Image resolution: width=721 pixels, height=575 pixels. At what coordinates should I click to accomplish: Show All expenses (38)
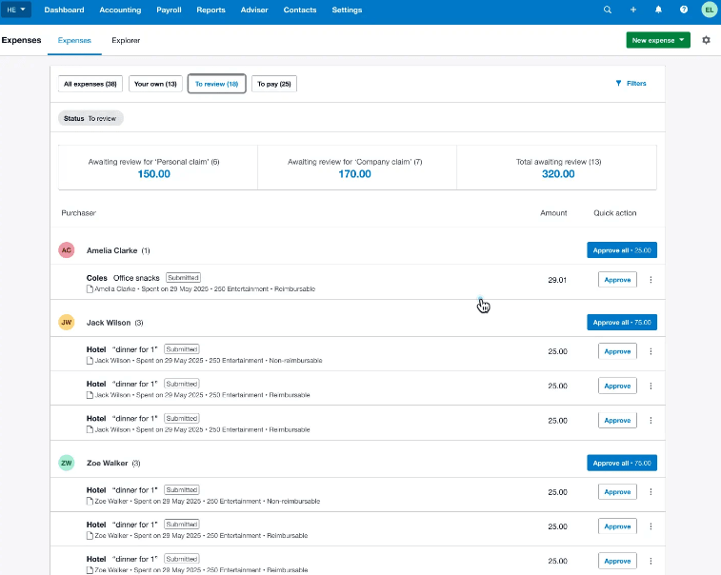(90, 84)
